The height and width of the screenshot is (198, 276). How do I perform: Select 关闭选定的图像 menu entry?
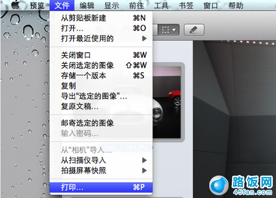point(101,65)
